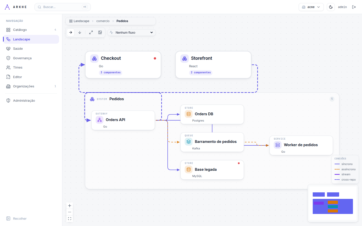This screenshot has height=226, width=362.
Task: Click the Storefront cubes icon
Action: [x=185, y=59]
